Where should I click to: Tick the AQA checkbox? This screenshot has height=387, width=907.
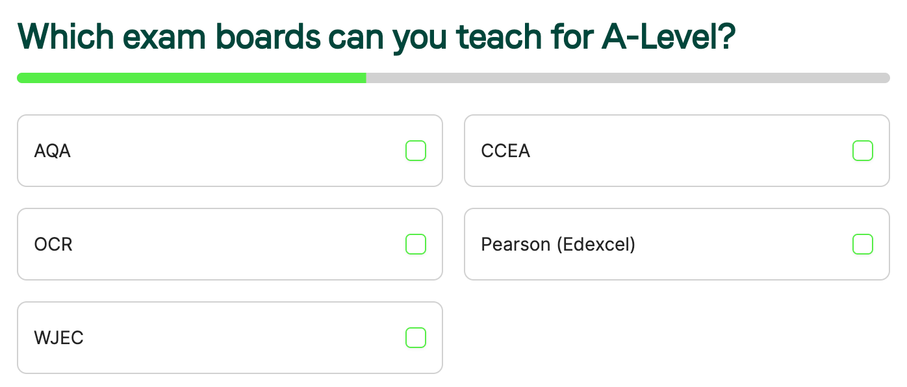416,151
